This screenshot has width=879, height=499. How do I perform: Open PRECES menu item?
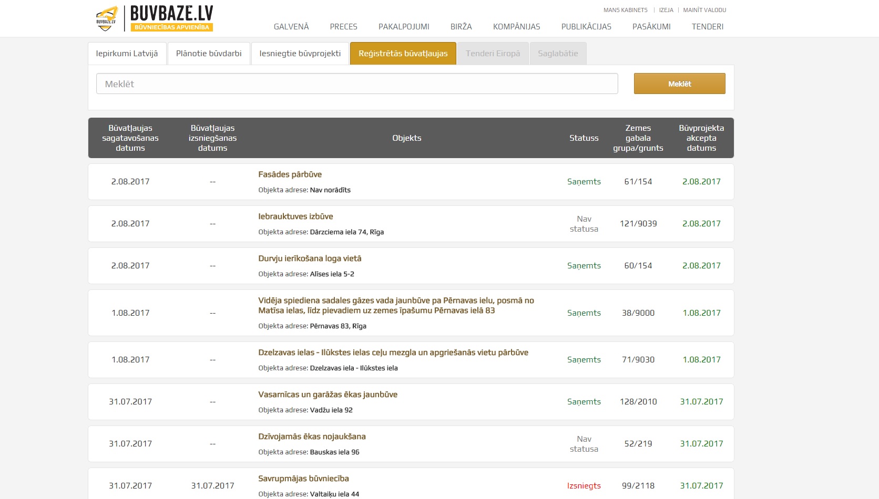[344, 27]
